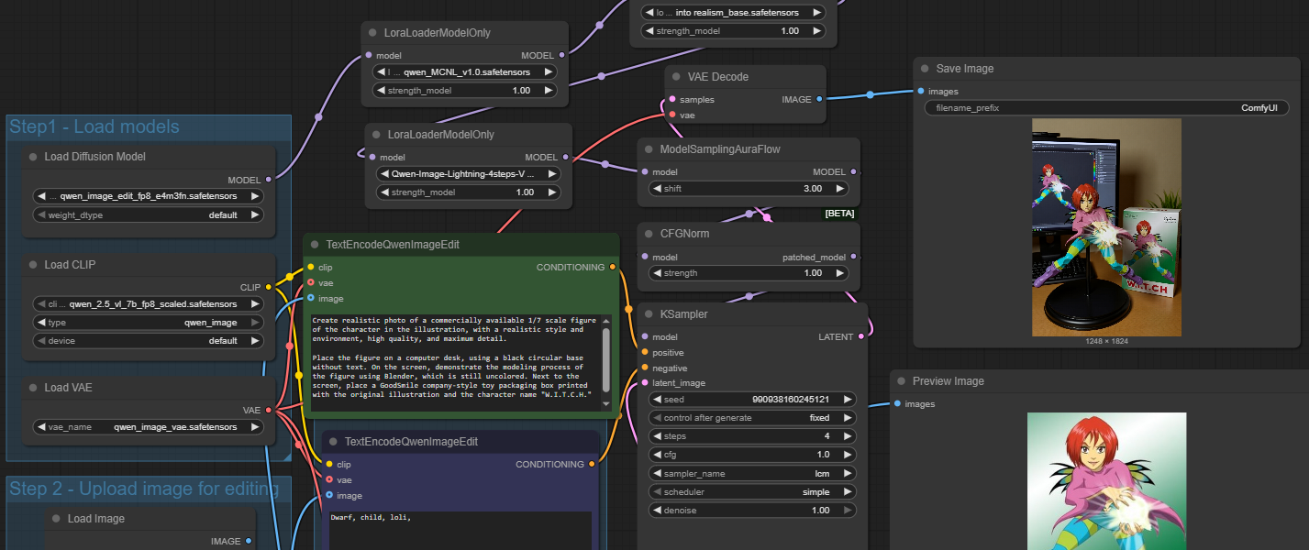Click the MODEL output socket on ModelSamplingAuraFlow

click(854, 172)
